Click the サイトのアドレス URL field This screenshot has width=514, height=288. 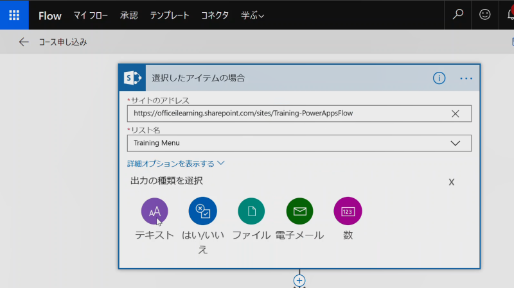[x=299, y=114]
